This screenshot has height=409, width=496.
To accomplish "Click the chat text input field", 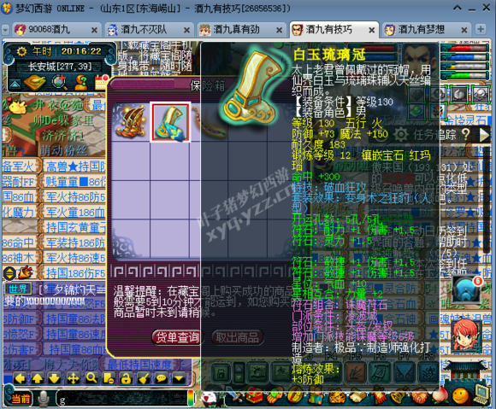I will [x=122, y=399].
